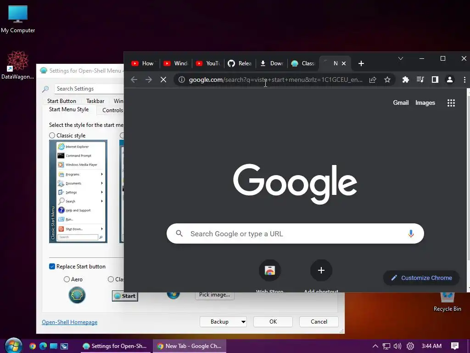Click the Windows Start orb
This screenshot has height=353, width=470.
(13, 346)
